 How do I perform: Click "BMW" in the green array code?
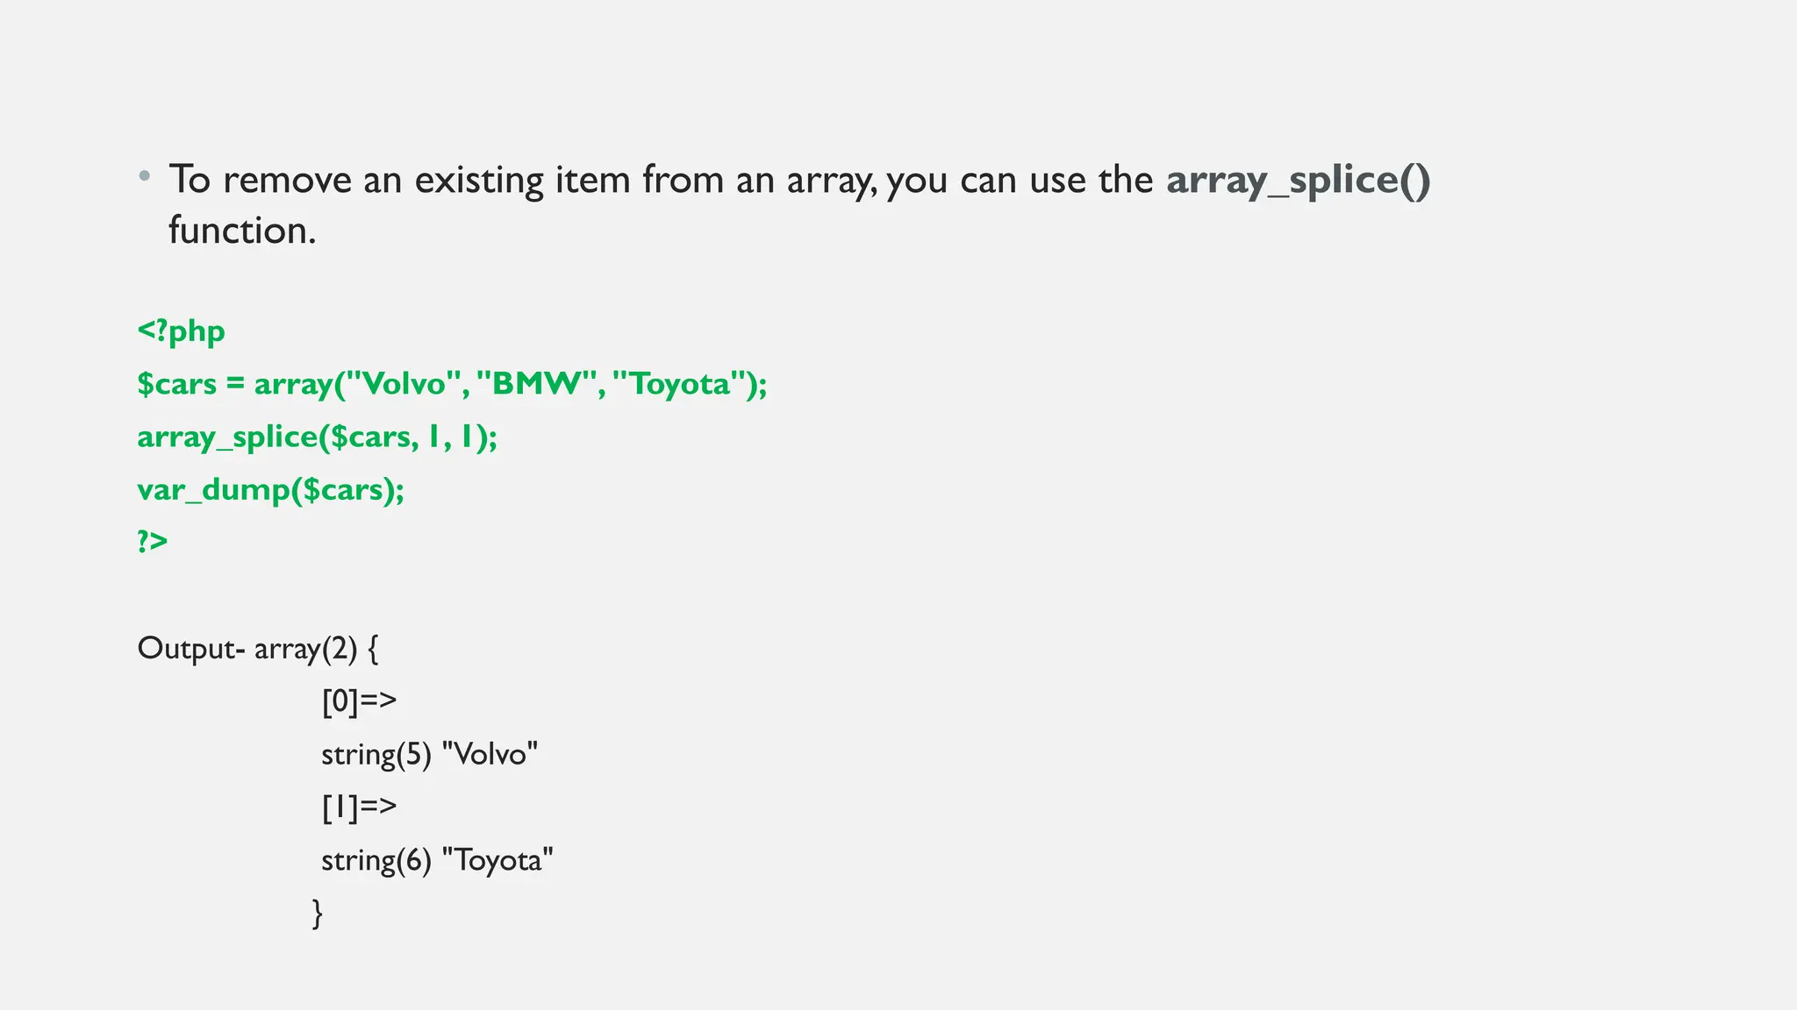pos(537,384)
